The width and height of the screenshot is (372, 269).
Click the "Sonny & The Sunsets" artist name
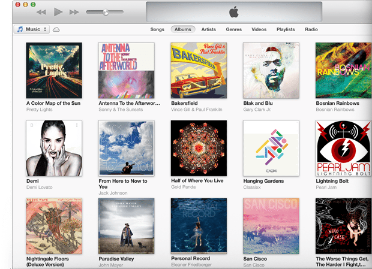click(x=121, y=110)
